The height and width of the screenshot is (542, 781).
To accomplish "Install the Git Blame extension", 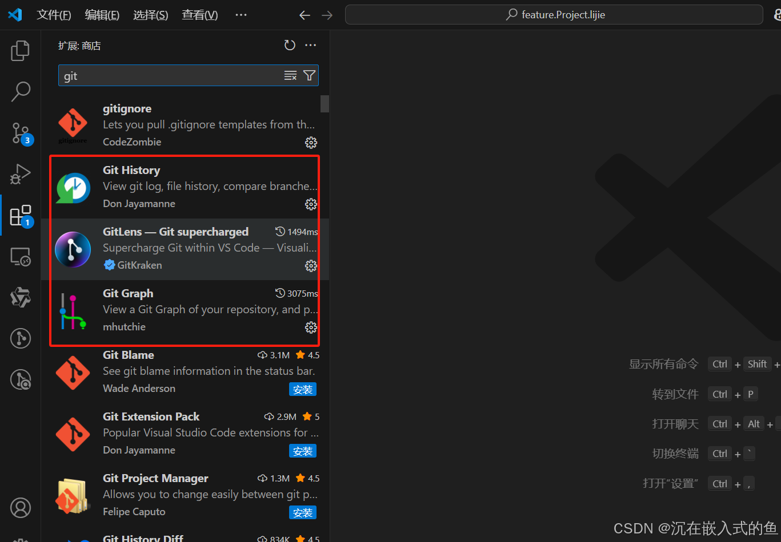I will 302,390.
